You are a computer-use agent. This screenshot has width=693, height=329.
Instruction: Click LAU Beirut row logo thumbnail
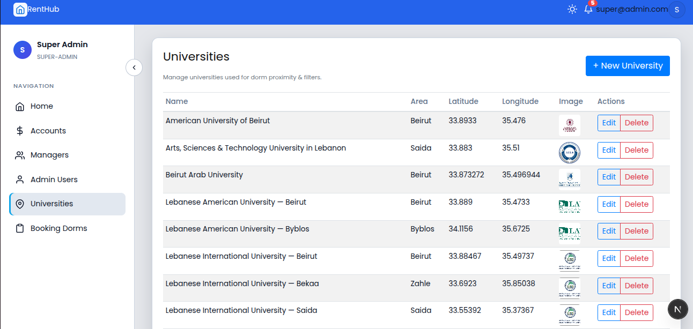tap(570, 207)
